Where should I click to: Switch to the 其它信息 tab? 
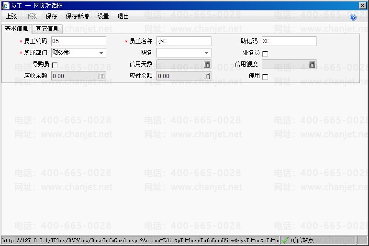47,29
